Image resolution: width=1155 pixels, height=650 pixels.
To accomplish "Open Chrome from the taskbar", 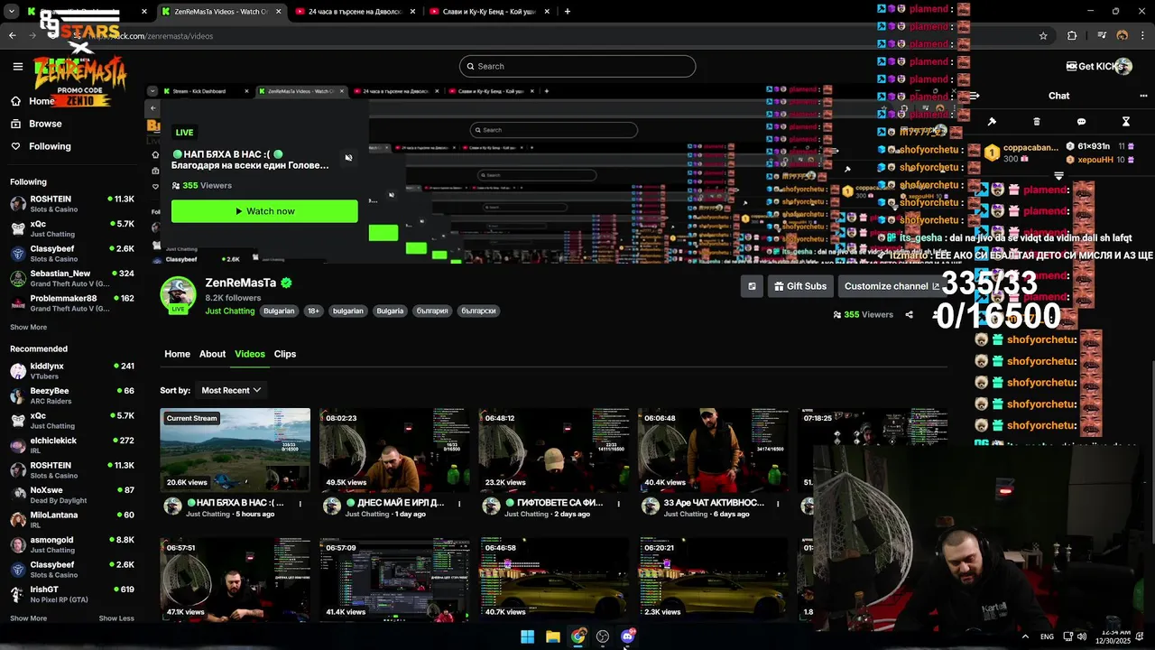I will pos(577,636).
